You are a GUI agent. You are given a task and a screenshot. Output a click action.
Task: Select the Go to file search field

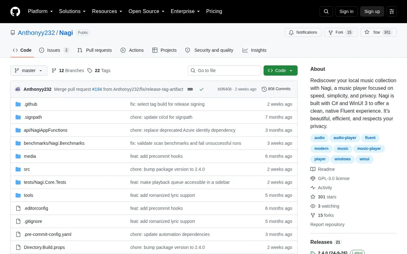point(224,70)
